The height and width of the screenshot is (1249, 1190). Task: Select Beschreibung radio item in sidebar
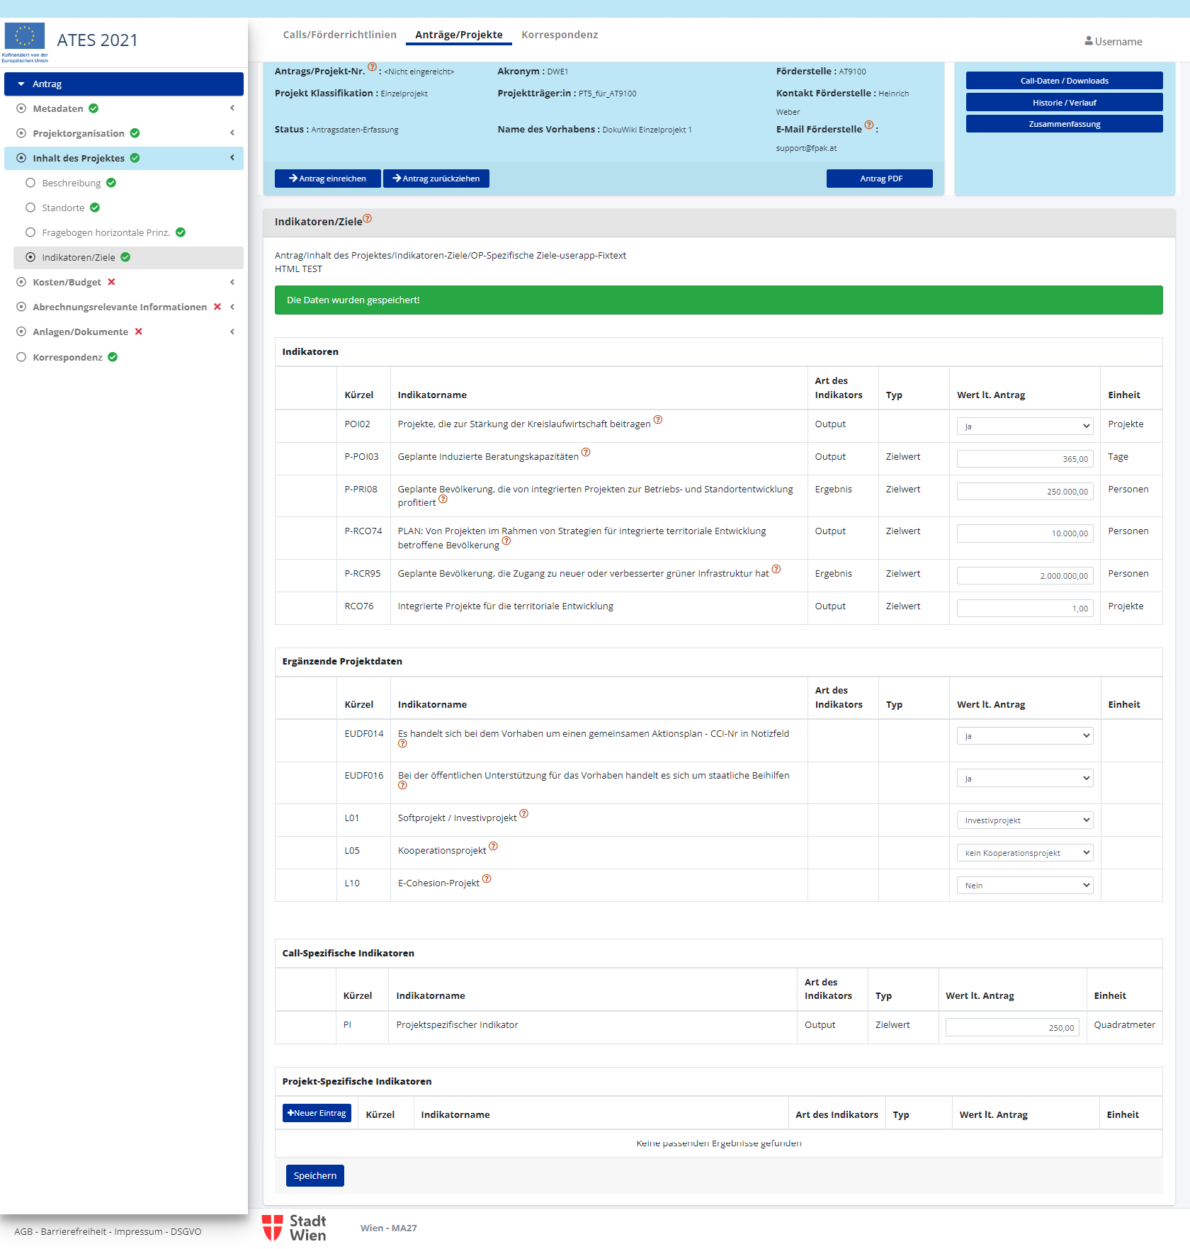click(30, 183)
